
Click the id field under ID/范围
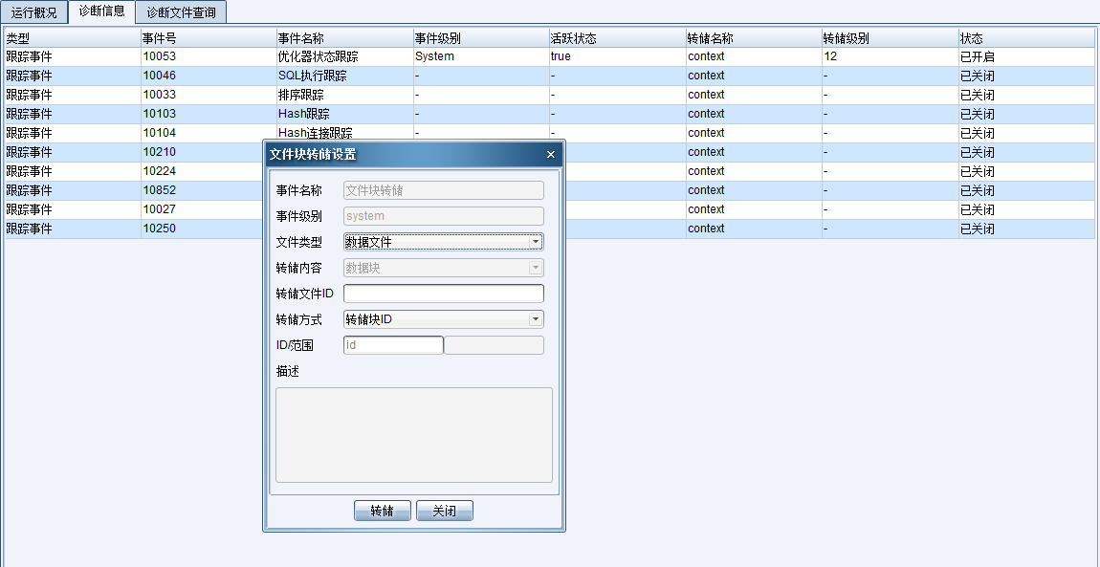click(392, 344)
